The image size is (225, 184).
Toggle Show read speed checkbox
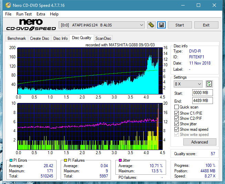[176, 129]
